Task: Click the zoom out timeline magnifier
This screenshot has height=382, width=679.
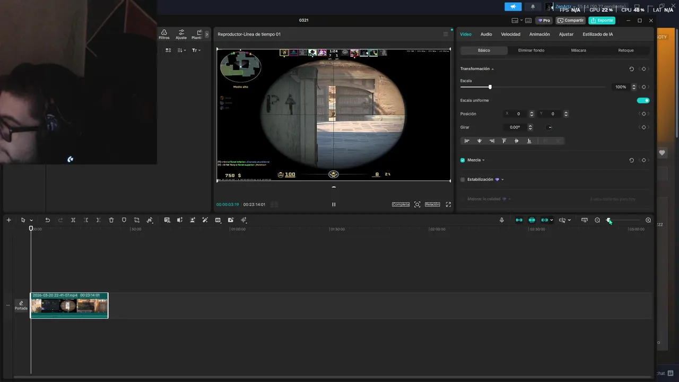Action: [597, 220]
